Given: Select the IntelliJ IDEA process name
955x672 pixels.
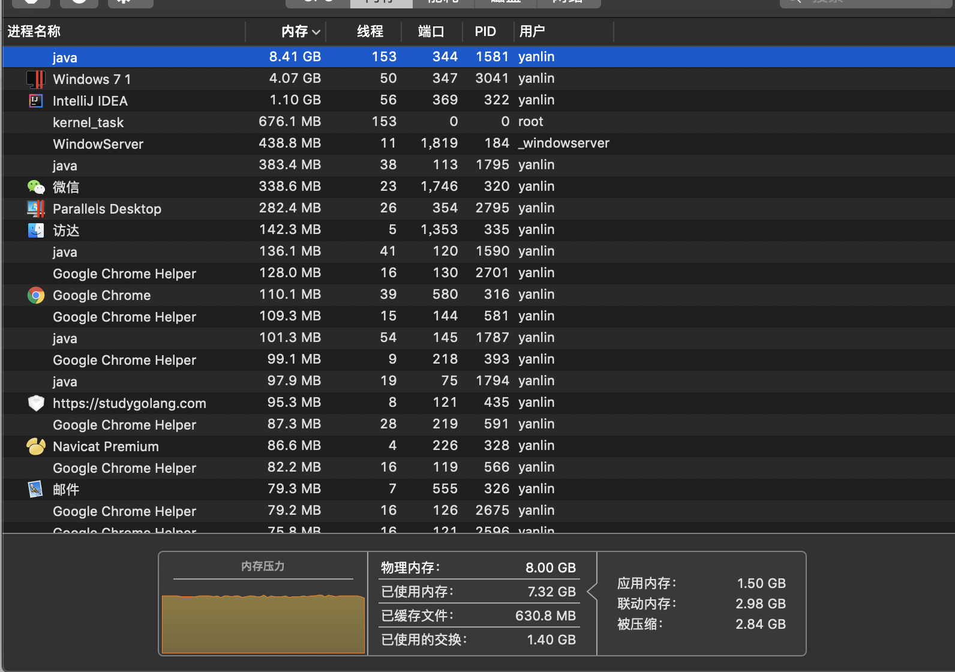Looking at the screenshot, I should click(90, 101).
